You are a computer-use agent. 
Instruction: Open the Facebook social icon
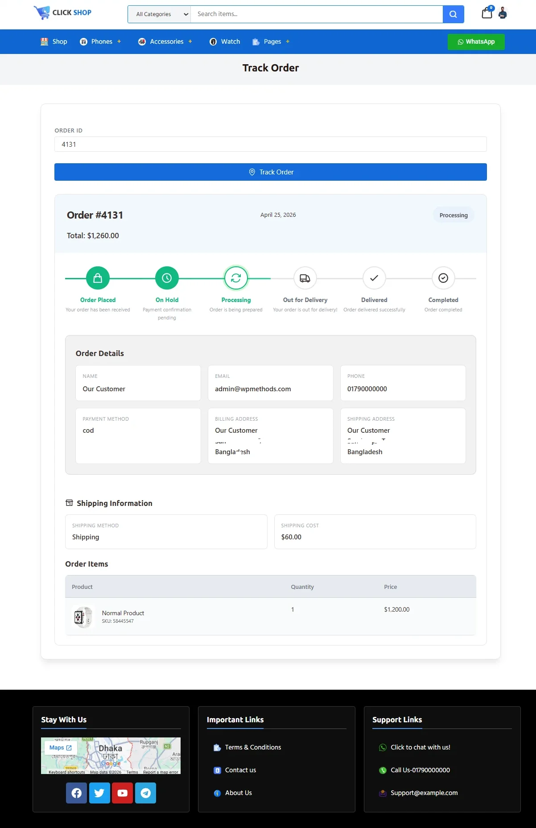[x=76, y=793]
